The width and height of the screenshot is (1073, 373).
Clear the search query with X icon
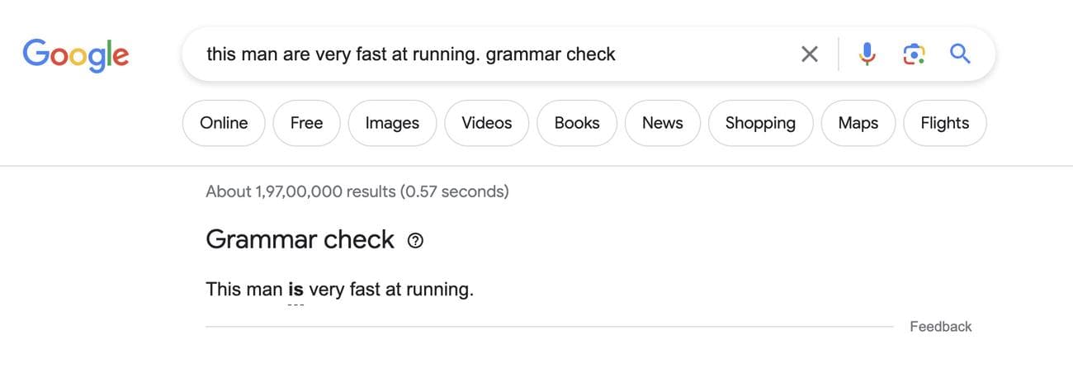click(810, 54)
